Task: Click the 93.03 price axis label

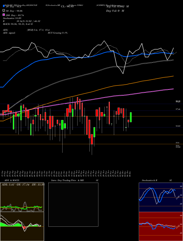Action: 178,126
